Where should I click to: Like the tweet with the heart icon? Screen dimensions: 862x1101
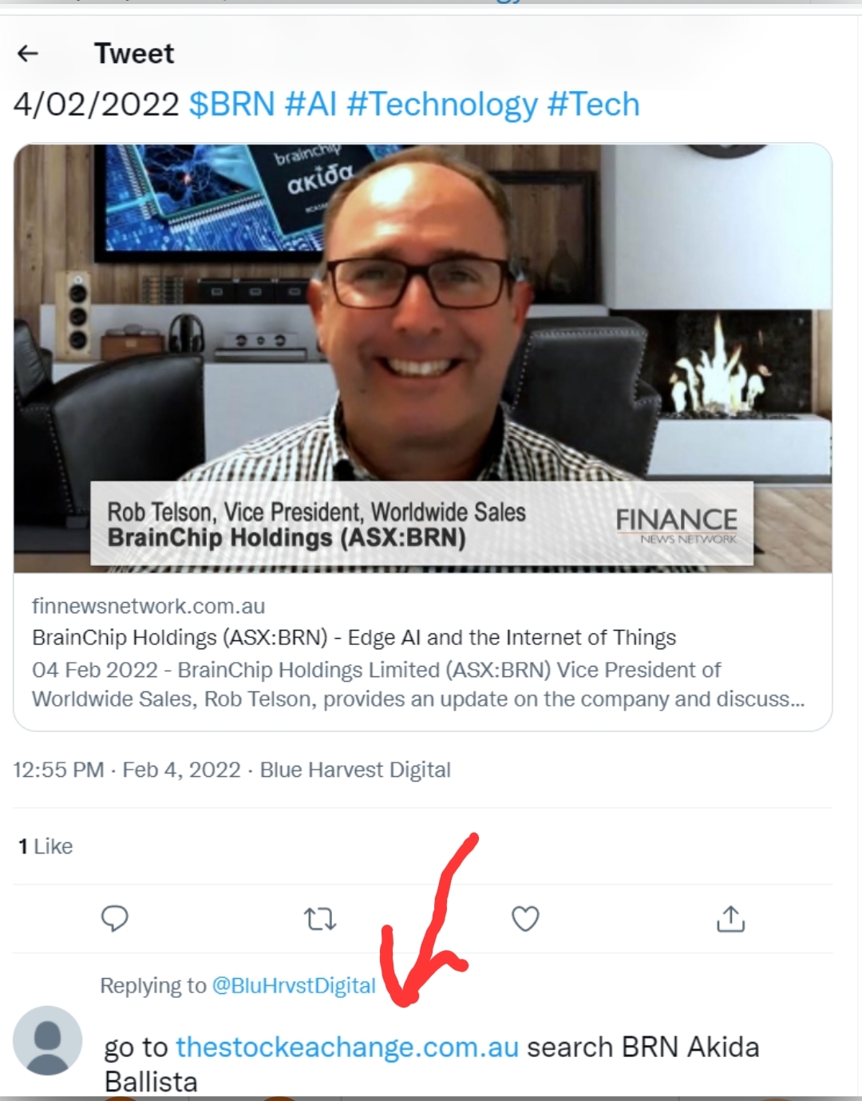pos(525,919)
